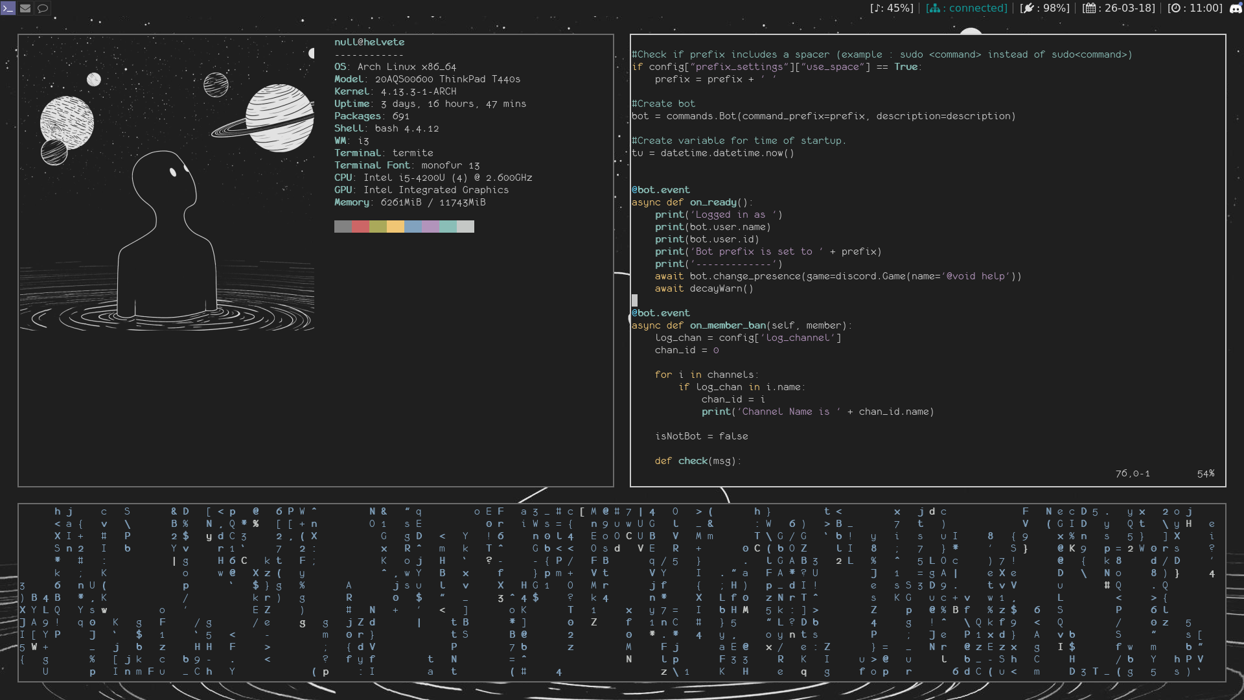The height and width of the screenshot is (700, 1244).
Task: Click the 'Bot prefix is set to' print line
Action: pyautogui.click(x=768, y=251)
